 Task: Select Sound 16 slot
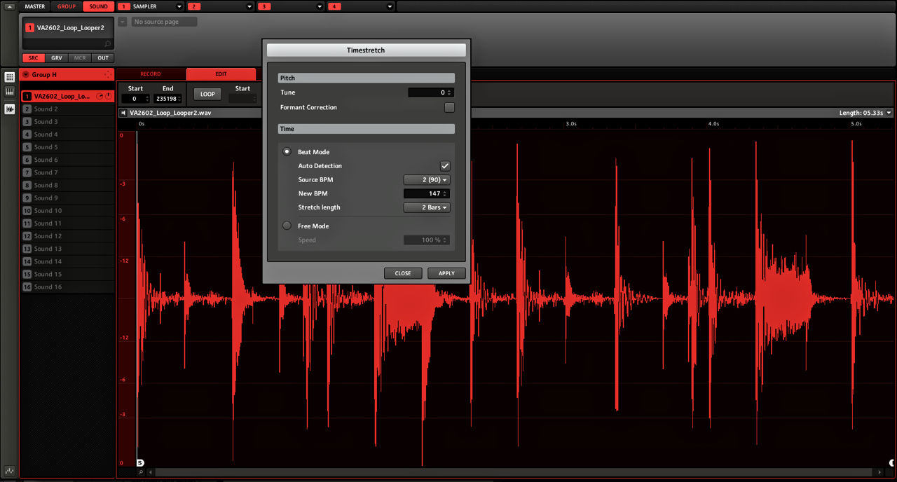(x=67, y=287)
